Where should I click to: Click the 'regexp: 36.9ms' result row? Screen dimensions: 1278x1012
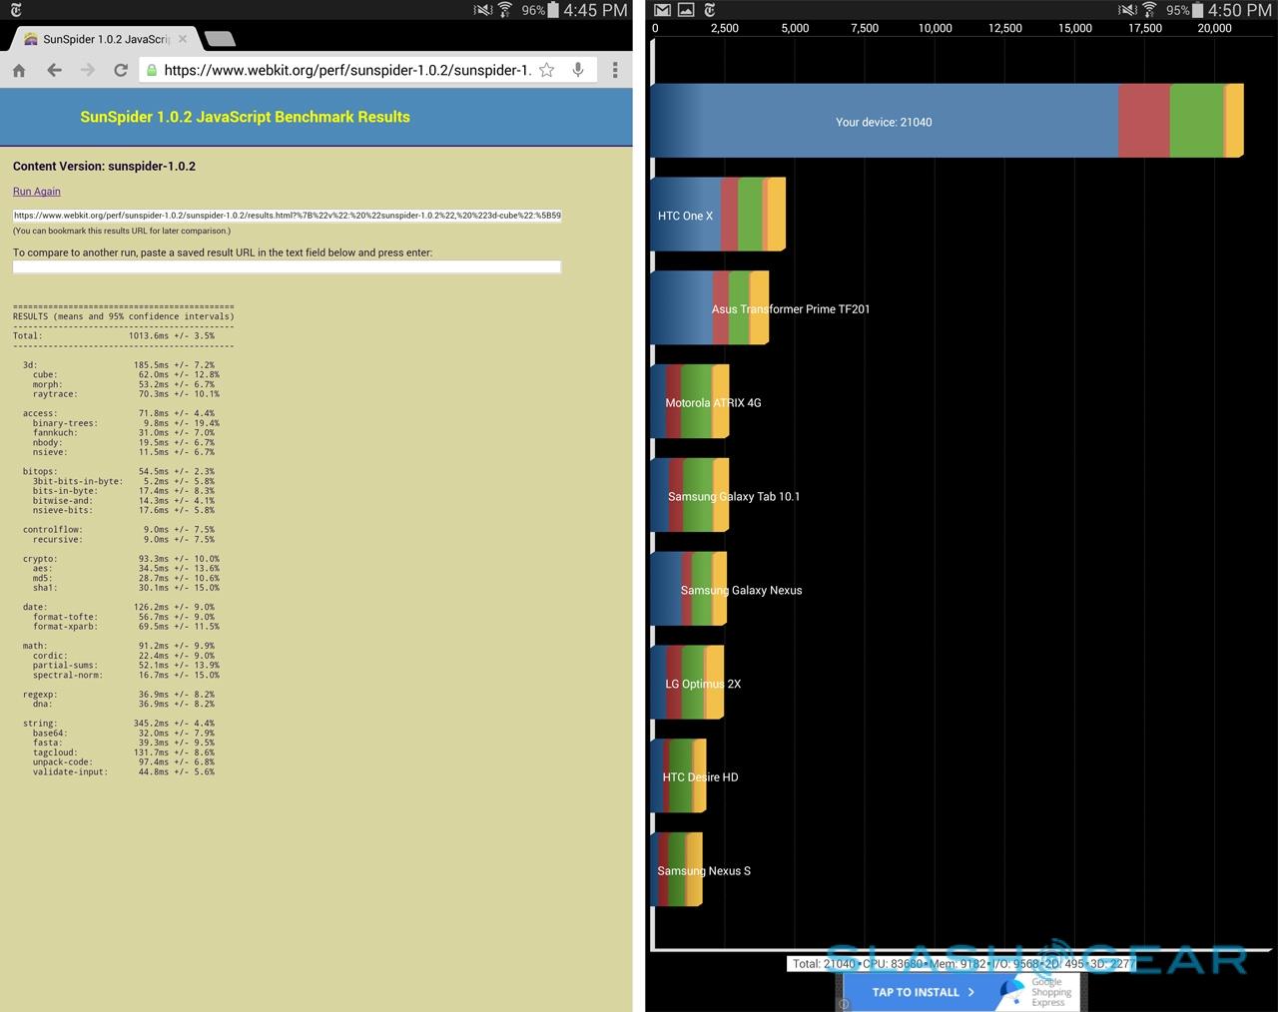click(119, 695)
